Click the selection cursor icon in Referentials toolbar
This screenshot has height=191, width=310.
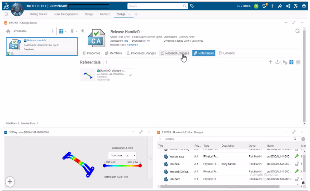click(285, 62)
